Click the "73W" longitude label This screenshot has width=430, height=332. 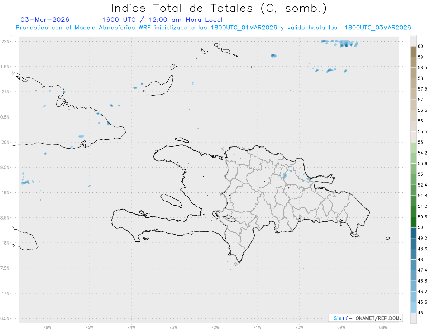(173, 327)
